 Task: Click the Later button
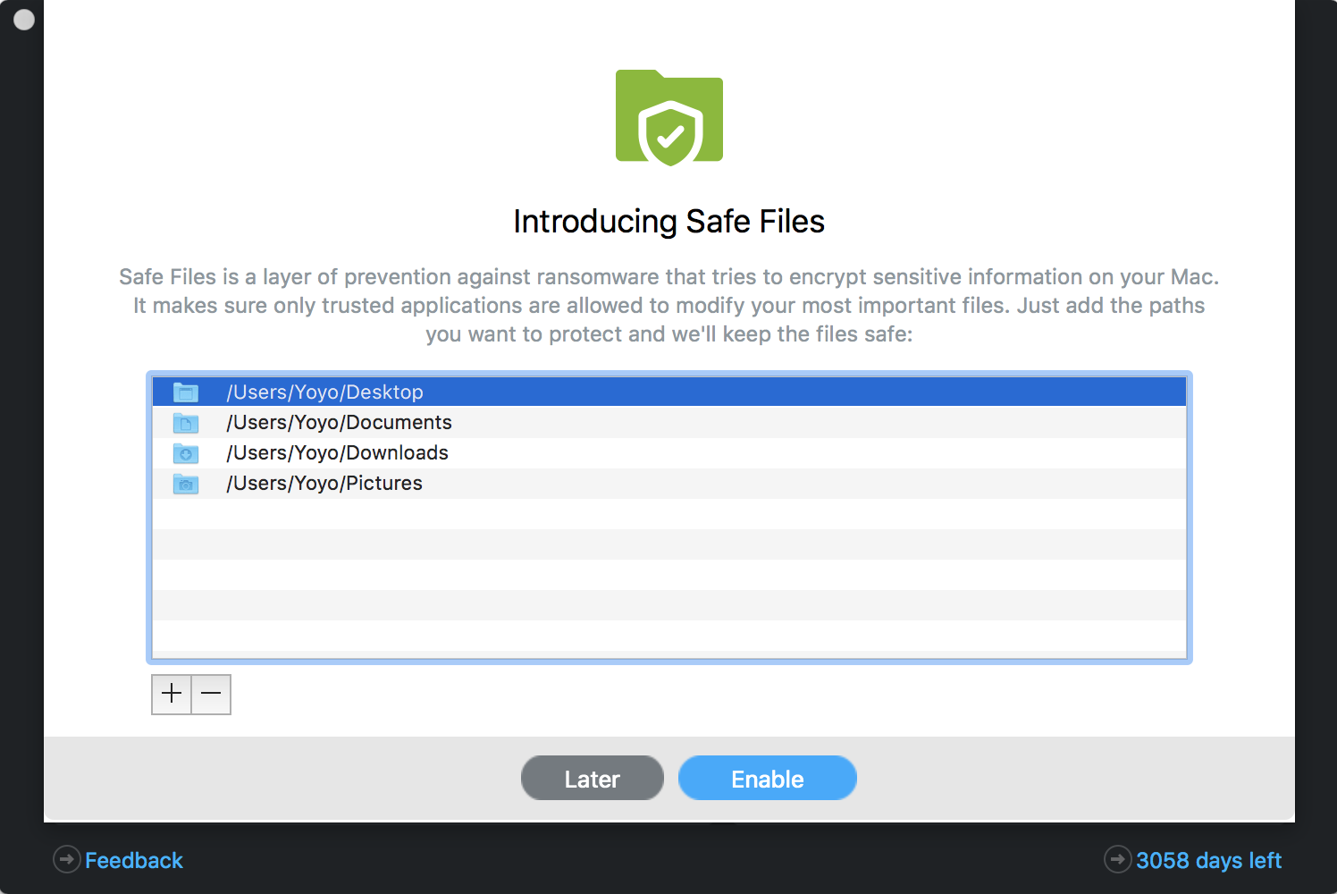click(x=593, y=778)
